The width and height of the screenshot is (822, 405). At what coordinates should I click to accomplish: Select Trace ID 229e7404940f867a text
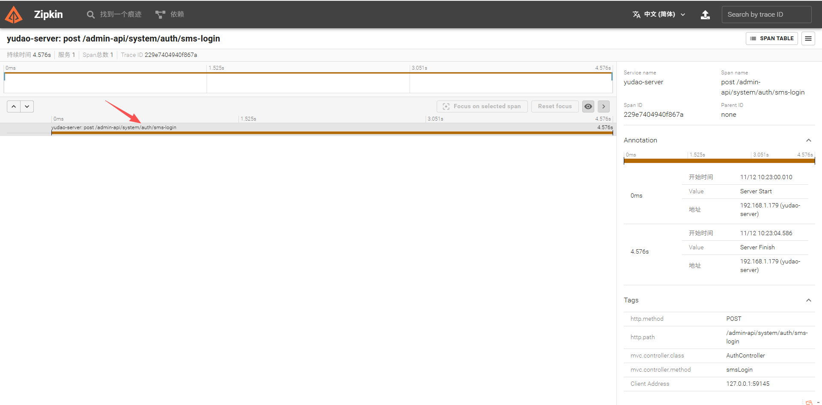coord(159,55)
